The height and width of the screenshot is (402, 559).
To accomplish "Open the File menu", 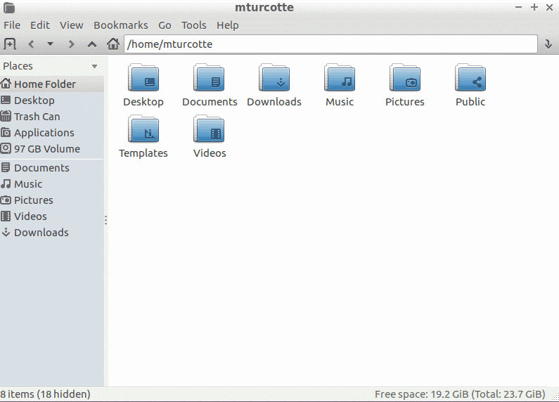I will (12, 25).
